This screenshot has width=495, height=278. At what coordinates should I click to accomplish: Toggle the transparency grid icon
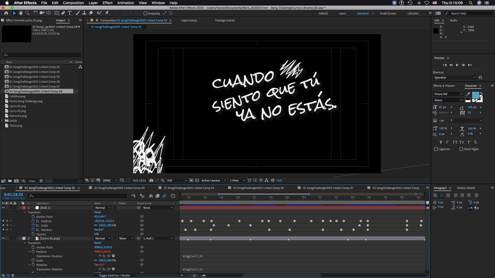197,180
